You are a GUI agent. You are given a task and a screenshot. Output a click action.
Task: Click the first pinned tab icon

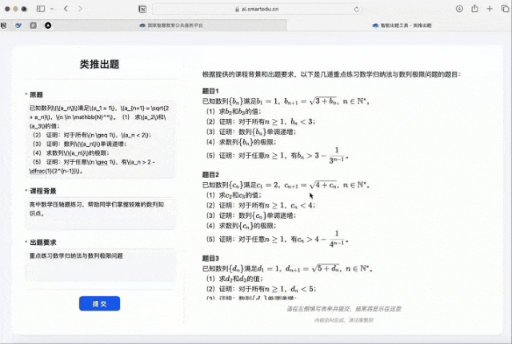point(5,25)
